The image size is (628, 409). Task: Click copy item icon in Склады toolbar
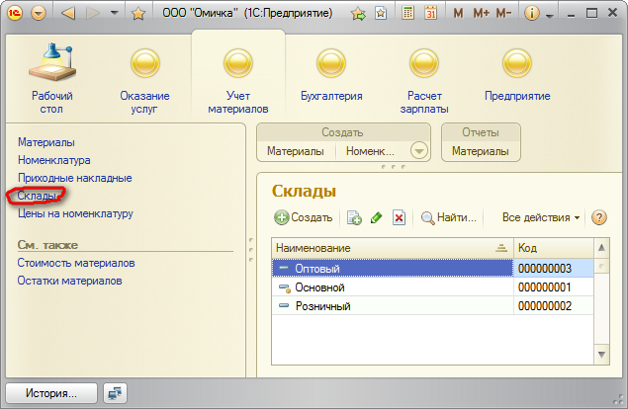point(354,217)
